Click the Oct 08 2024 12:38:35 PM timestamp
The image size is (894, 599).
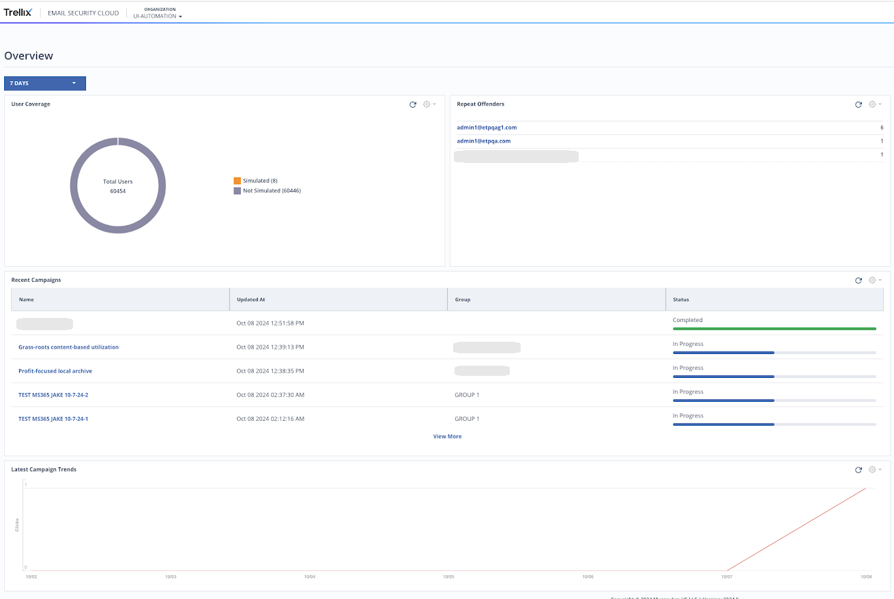pyautogui.click(x=270, y=371)
